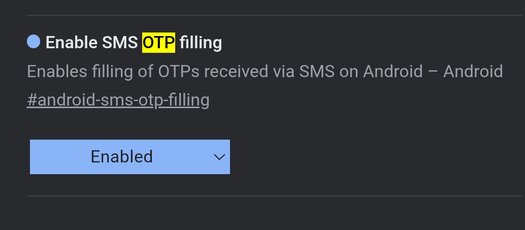The height and width of the screenshot is (230, 525).
Task: Click the dash separator before the platform label
Action: (433, 72)
